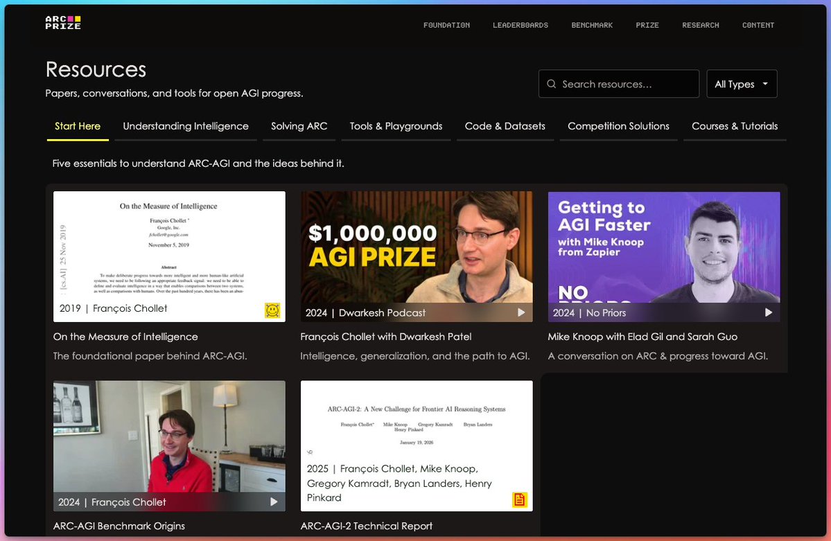Open the ARC-AGI-2 paper thumbnail

pos(417,445)
